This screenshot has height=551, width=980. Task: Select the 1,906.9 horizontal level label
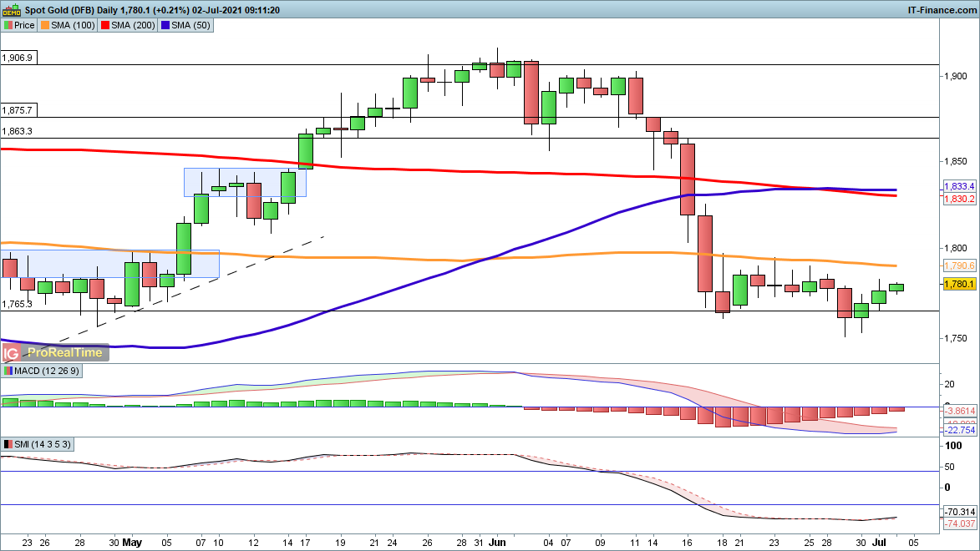click(17, 58)
